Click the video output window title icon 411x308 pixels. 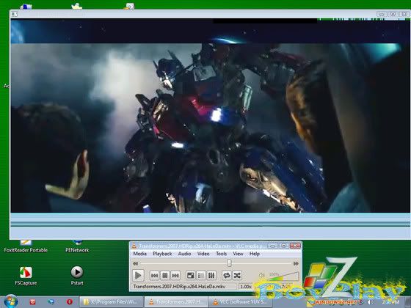[x=14, y=14]
